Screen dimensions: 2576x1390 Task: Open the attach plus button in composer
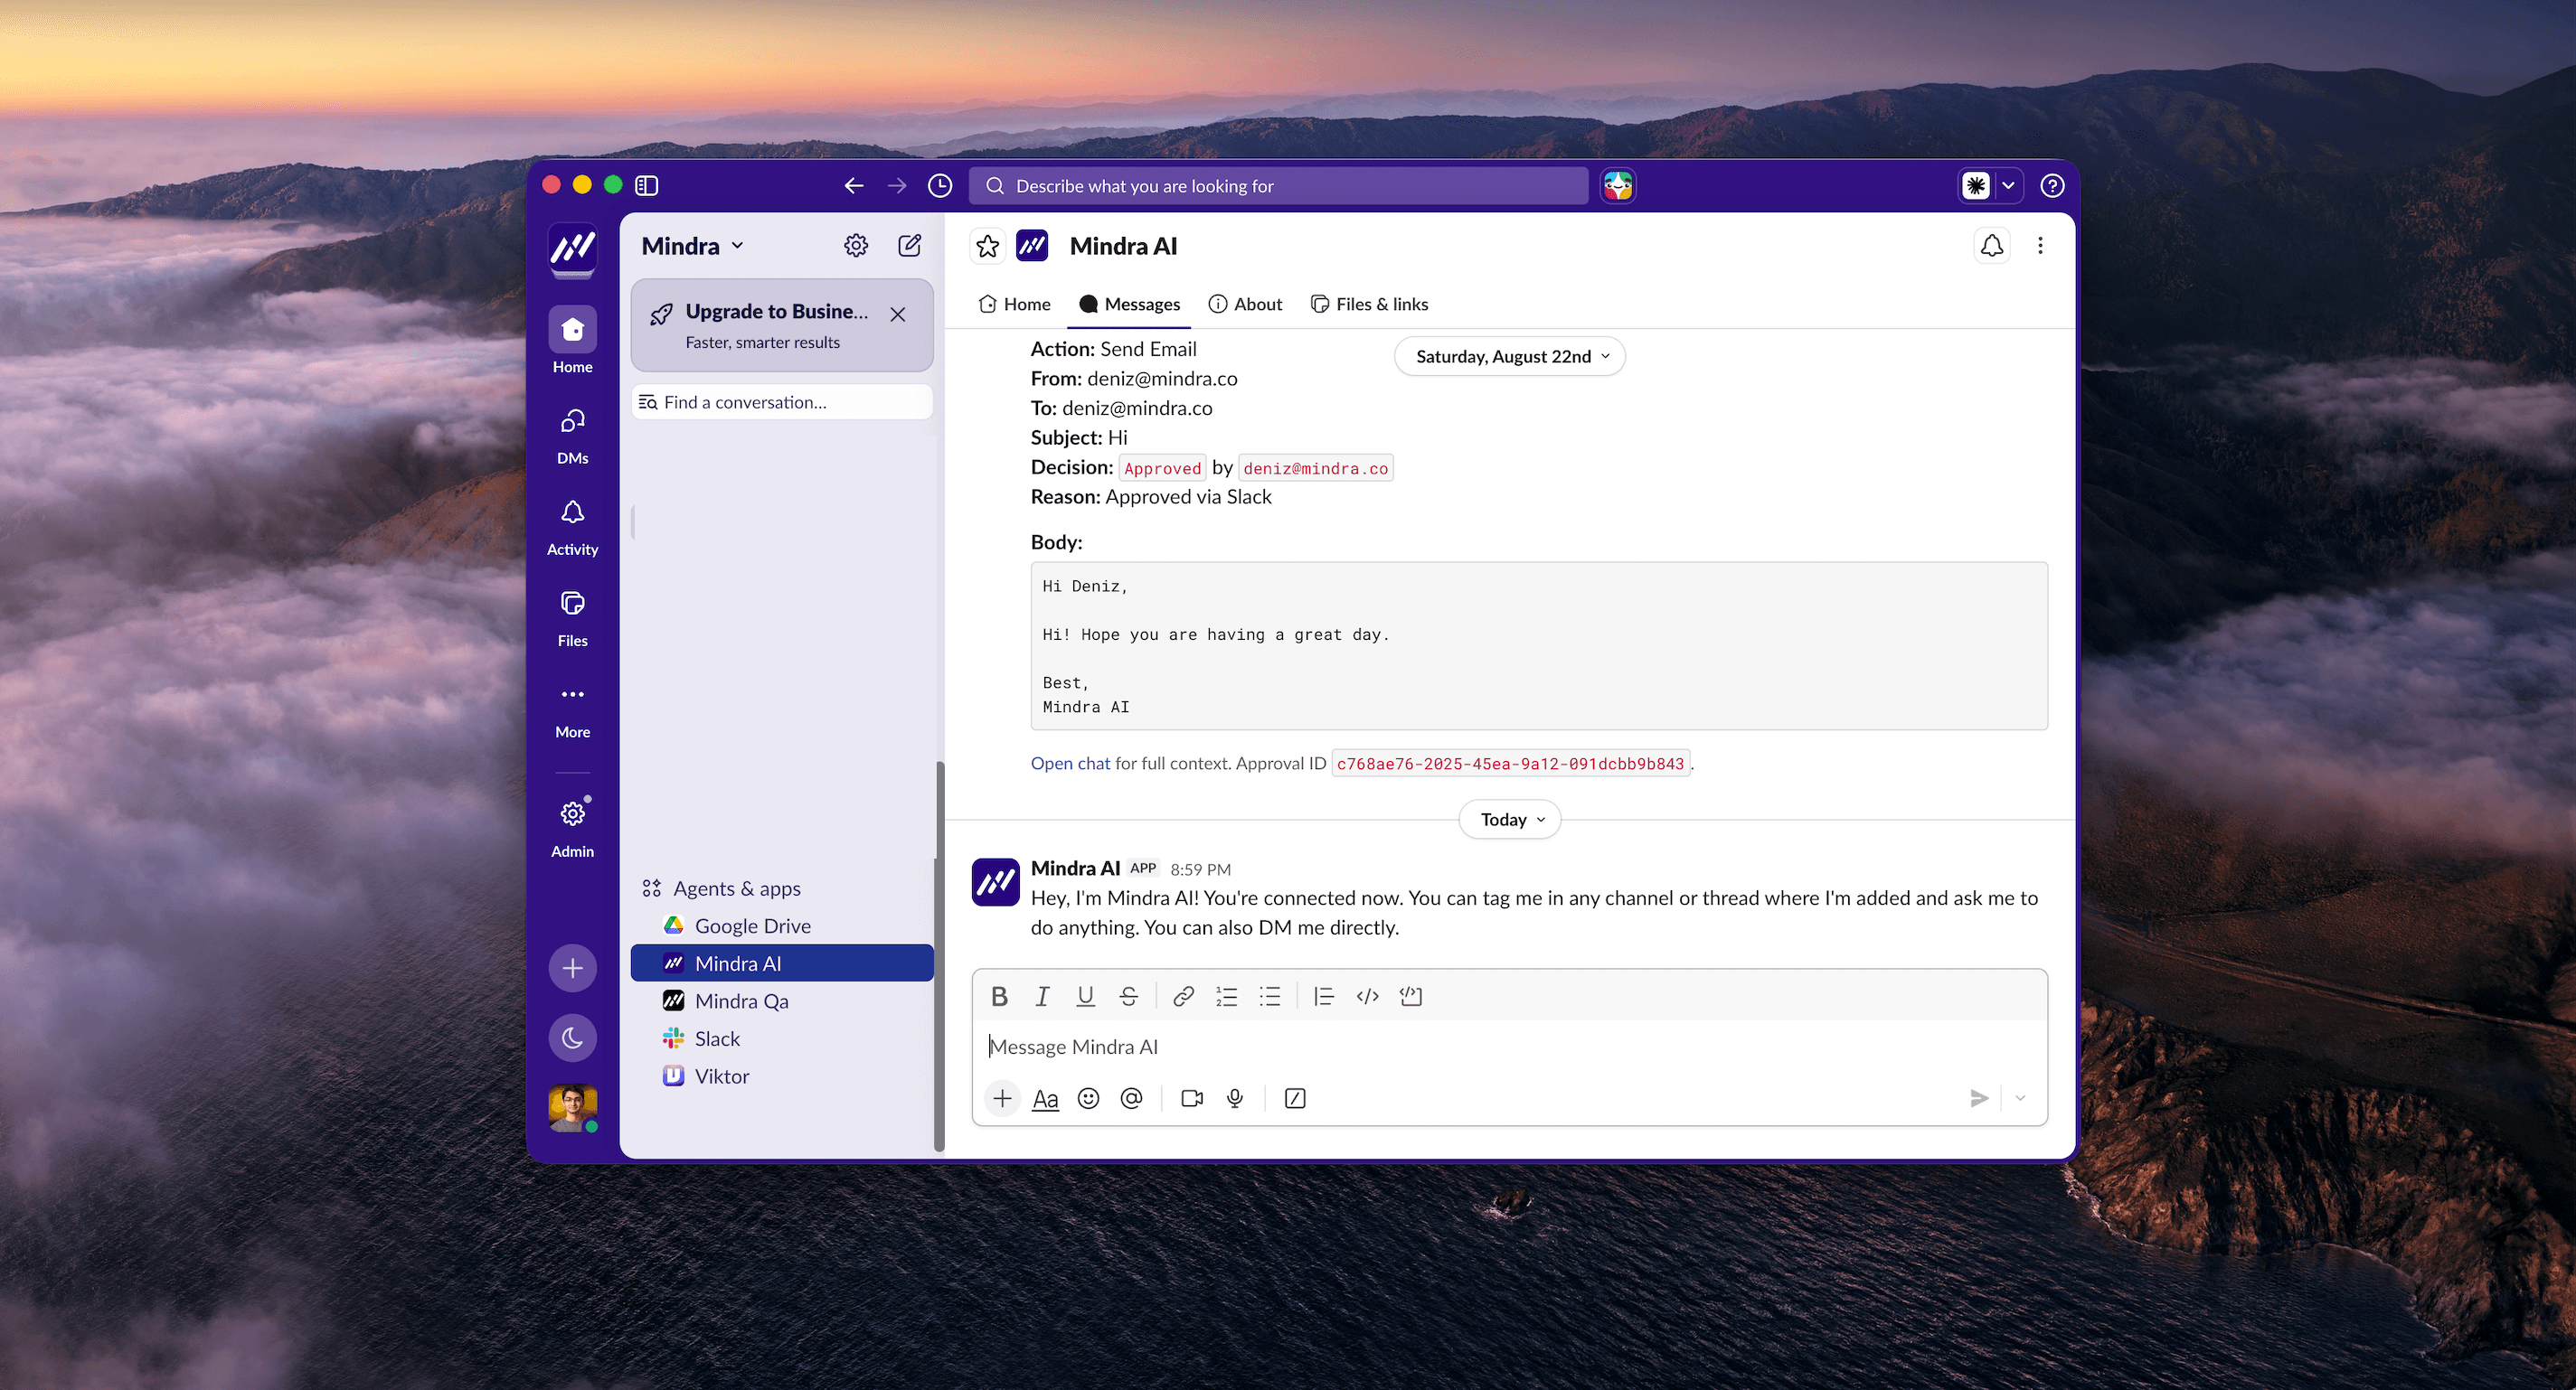pyautogui.click(x=1002, y=1098)
